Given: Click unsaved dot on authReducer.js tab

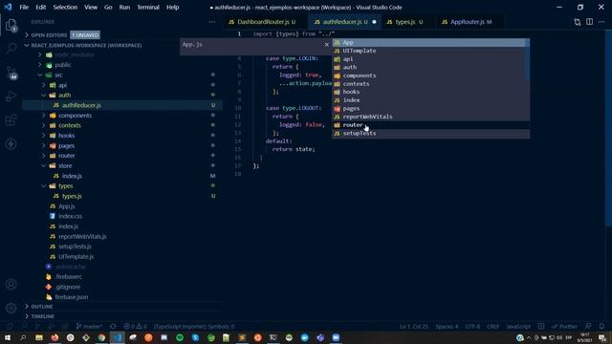Looking at the screenshot, I should 374,22.
